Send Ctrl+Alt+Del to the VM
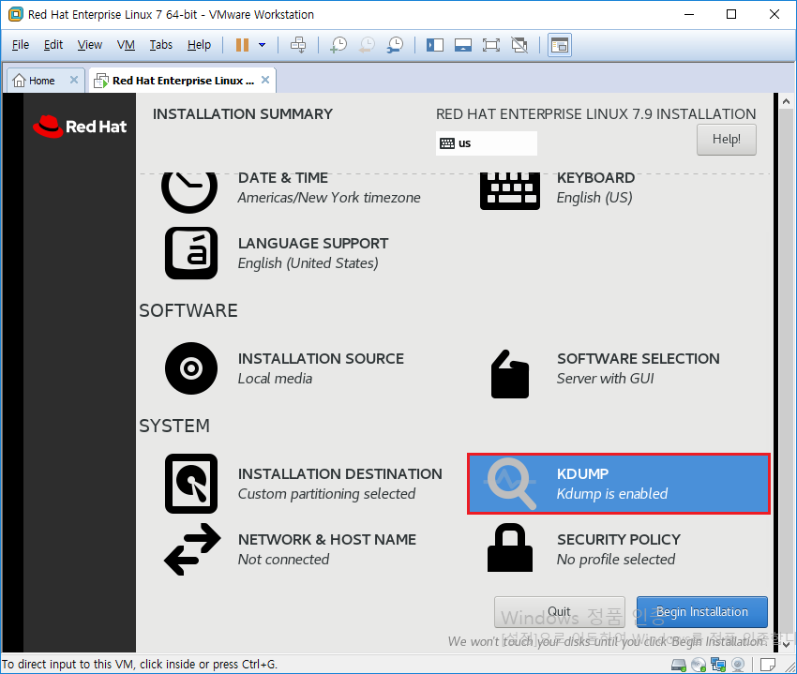 click(298, 45)
